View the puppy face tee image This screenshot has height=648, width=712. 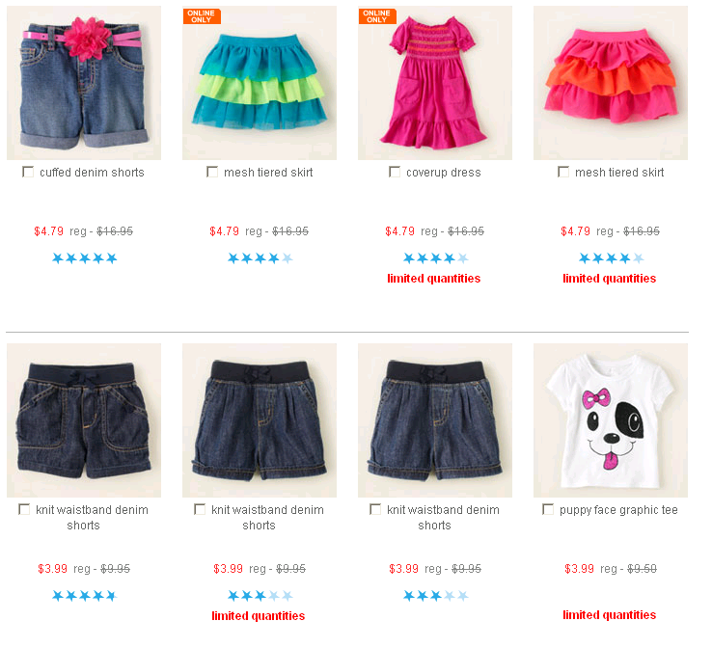(x=611, y=420)
